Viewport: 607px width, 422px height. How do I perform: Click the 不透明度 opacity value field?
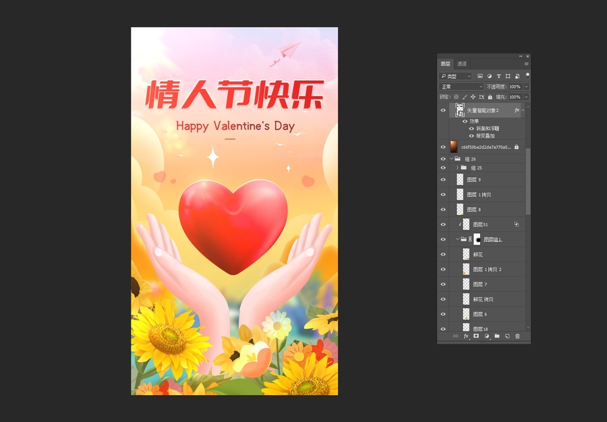pyautogui.click(x=515, y=87)
